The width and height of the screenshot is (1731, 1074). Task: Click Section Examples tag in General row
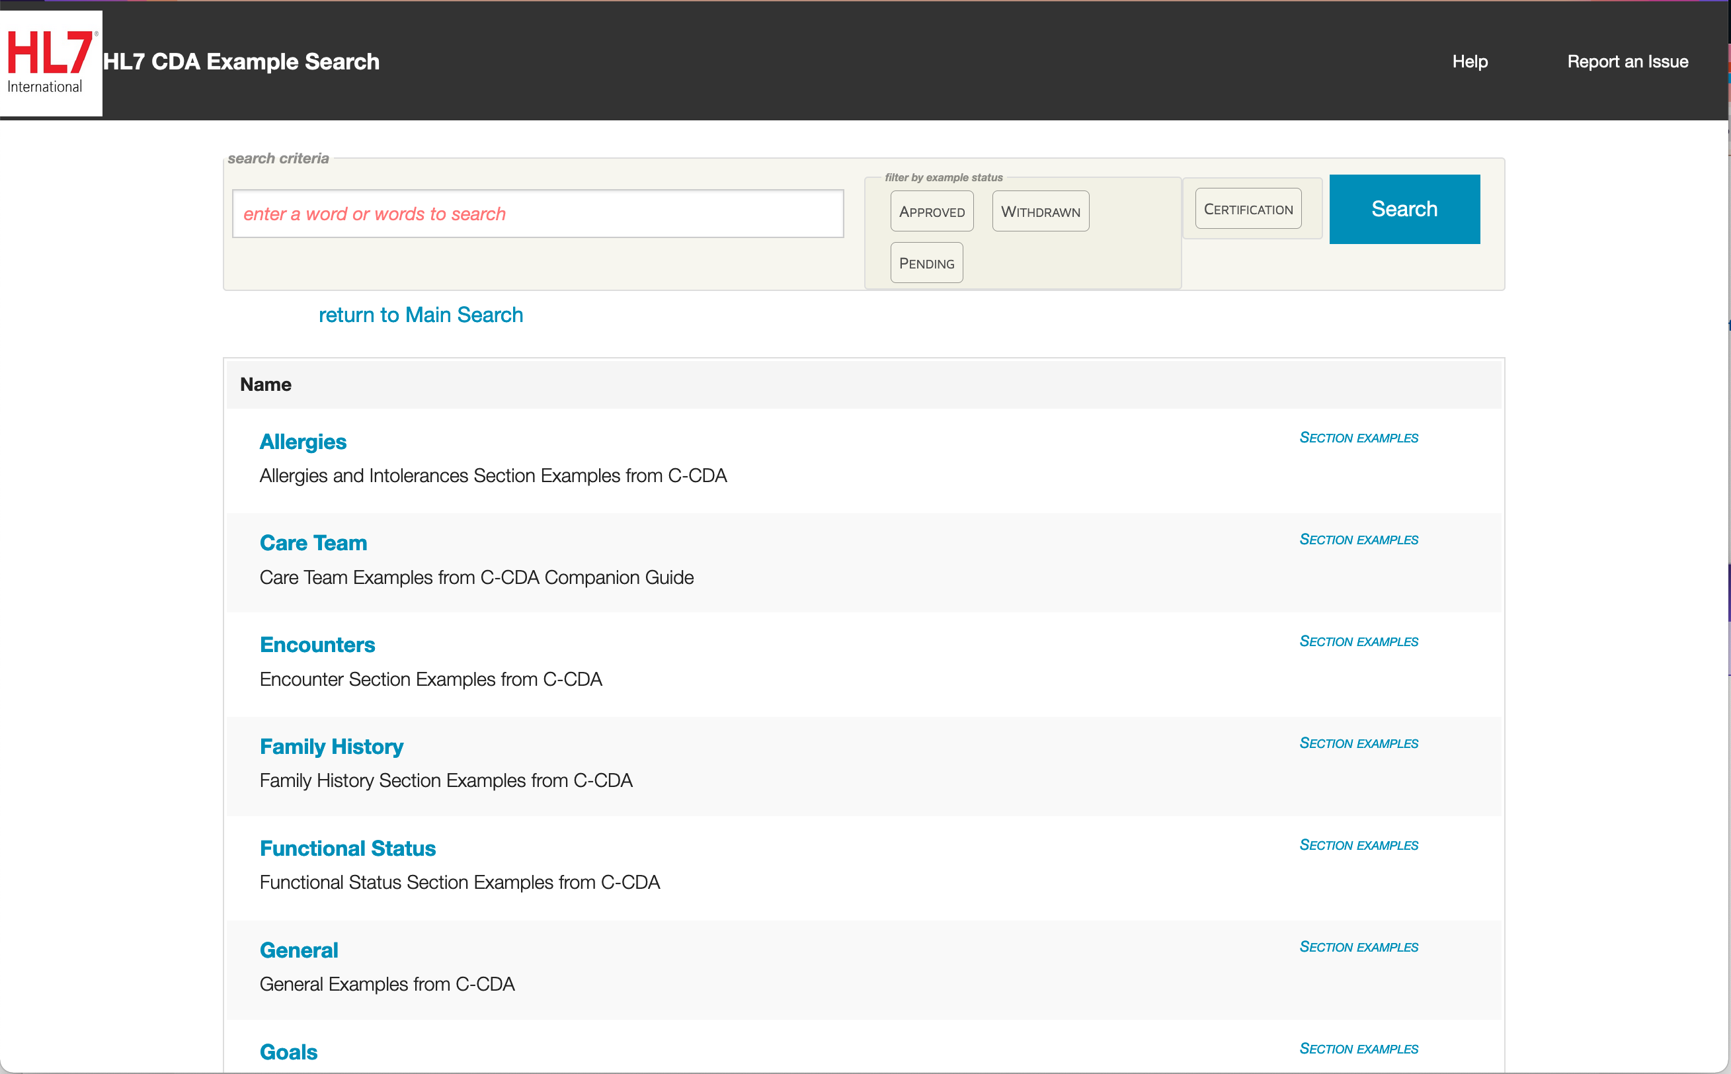point(1358,947)
